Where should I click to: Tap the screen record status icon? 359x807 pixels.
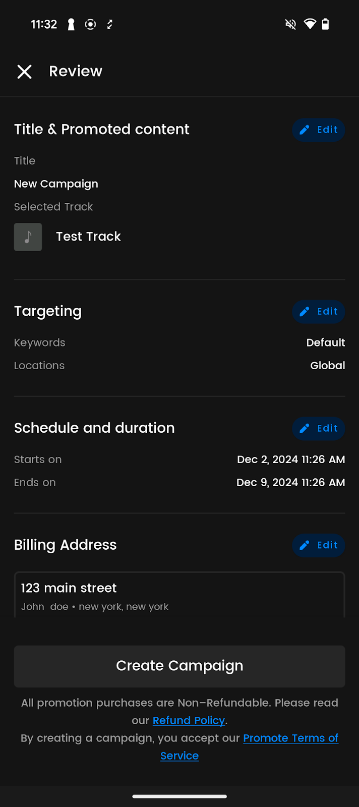(90, 24)
